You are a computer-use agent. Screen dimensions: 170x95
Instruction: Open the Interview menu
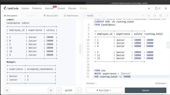click(49, 8)
